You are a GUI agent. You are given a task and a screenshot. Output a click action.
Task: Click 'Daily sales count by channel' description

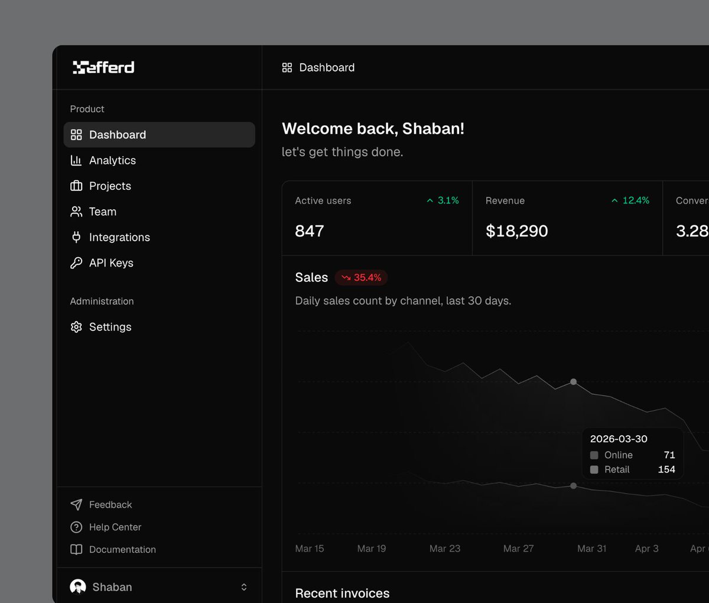click(x=403, y=301)
